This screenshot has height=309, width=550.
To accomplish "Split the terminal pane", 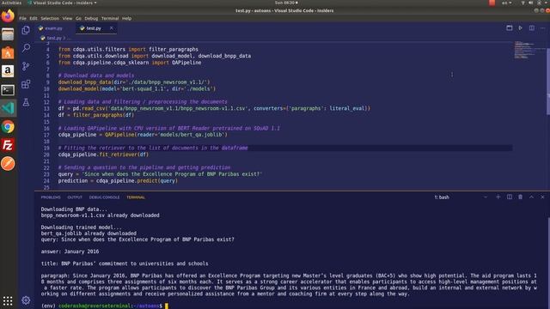I will tap(510, 197).
